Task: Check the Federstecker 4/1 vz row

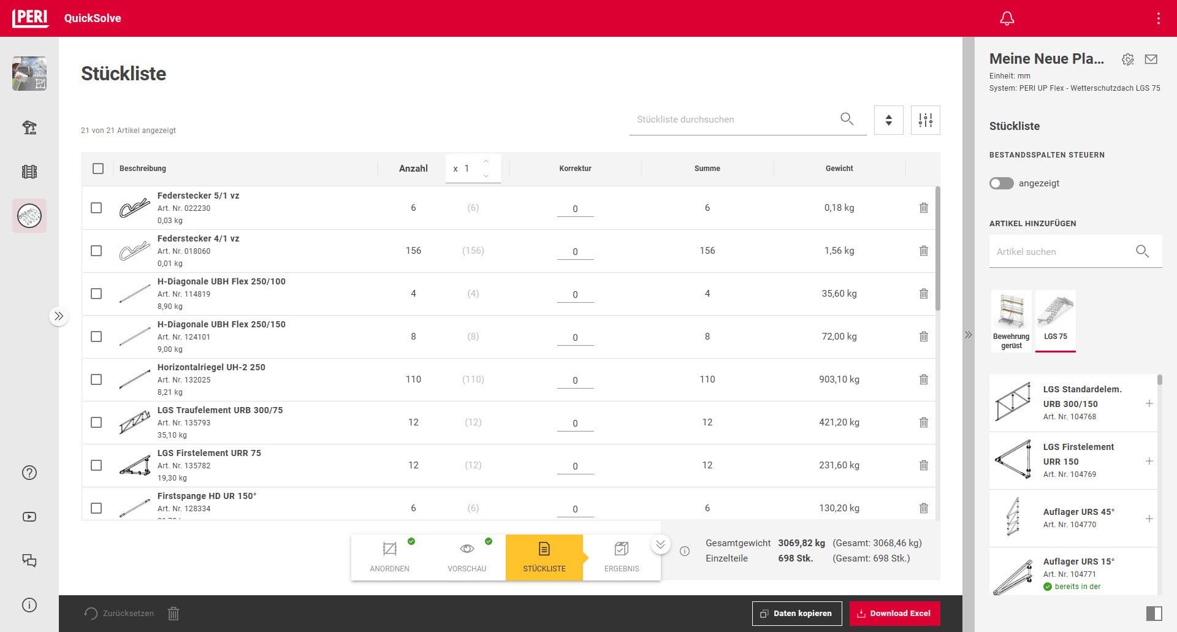Action: (96, 251)
